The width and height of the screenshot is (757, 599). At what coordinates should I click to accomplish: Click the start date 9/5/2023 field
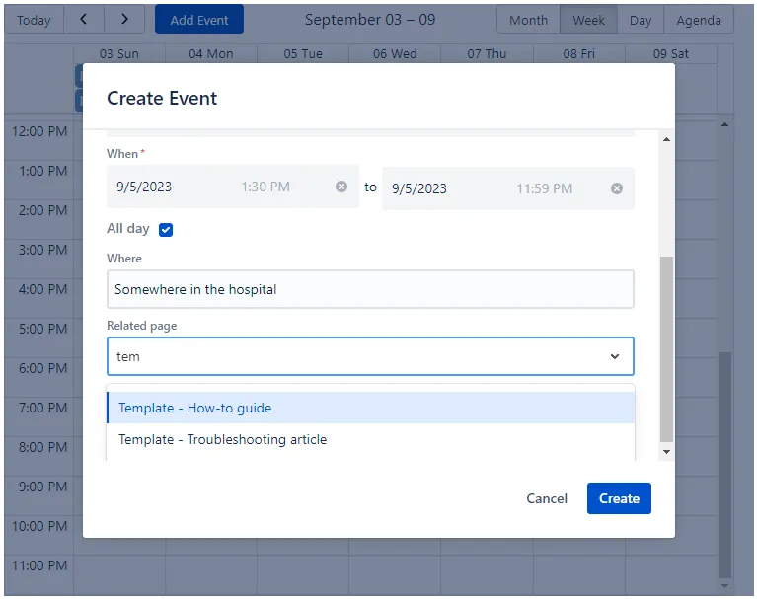click(x=144, y=187)
